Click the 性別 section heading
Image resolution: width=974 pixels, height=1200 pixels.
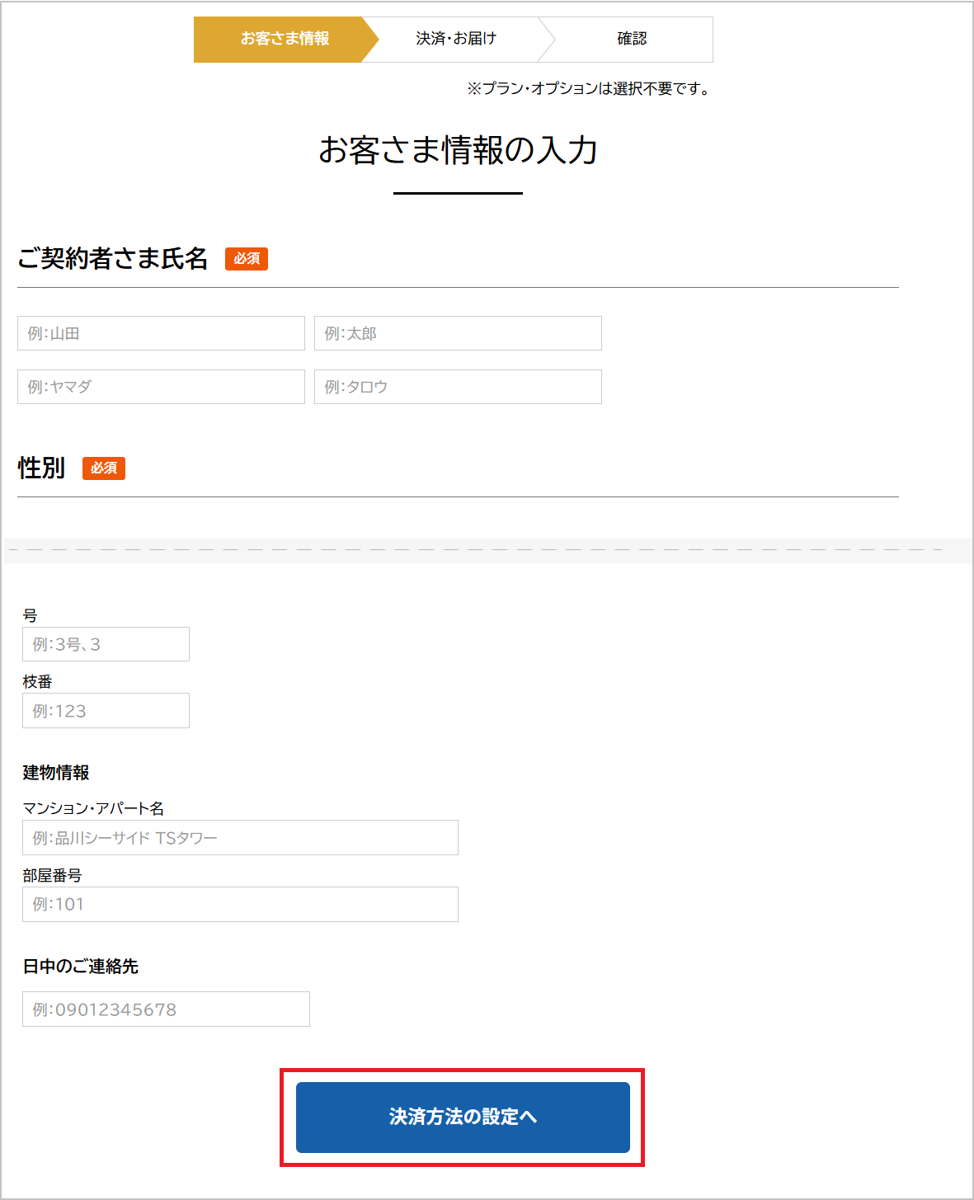41,468
